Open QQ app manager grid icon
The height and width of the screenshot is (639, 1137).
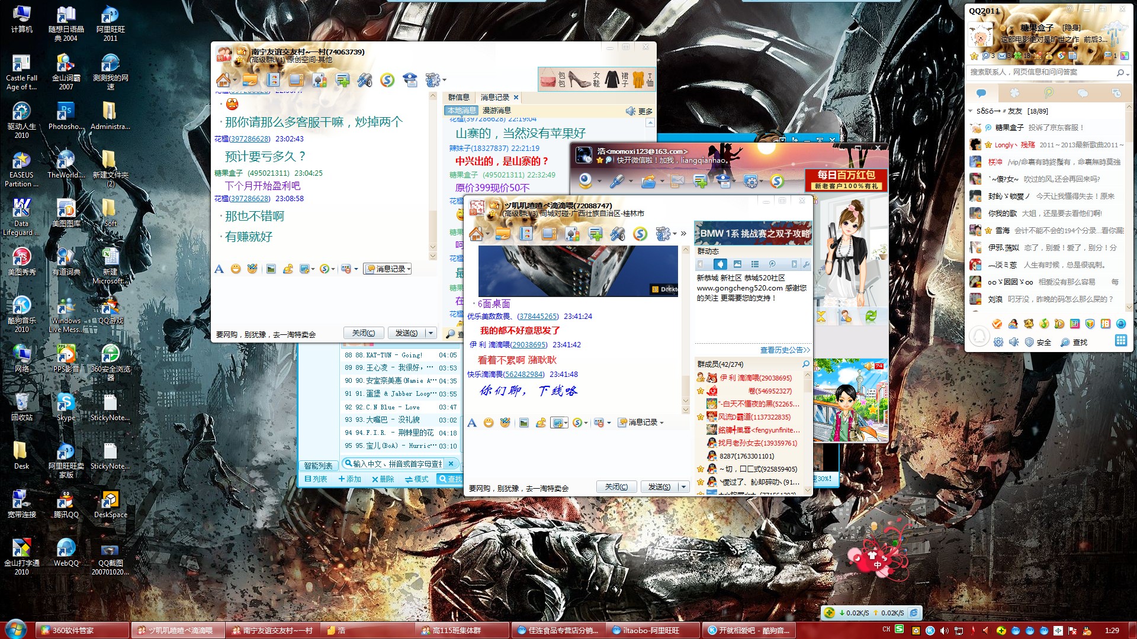pos(1120,340)
